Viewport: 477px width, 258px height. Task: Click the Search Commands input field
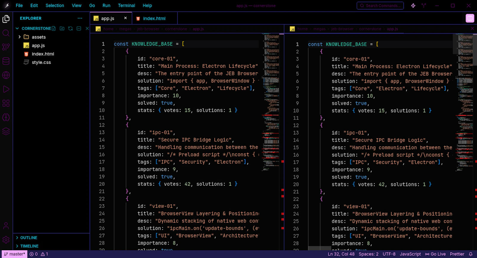pos(380,6)
